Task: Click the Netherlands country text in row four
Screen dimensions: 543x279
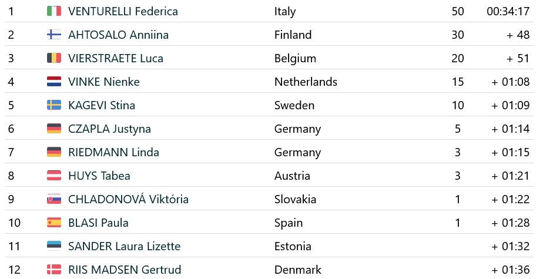Action: click(x=306, y=82)
